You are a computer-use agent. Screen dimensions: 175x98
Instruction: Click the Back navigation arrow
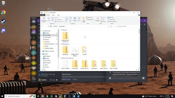[42, 26]
